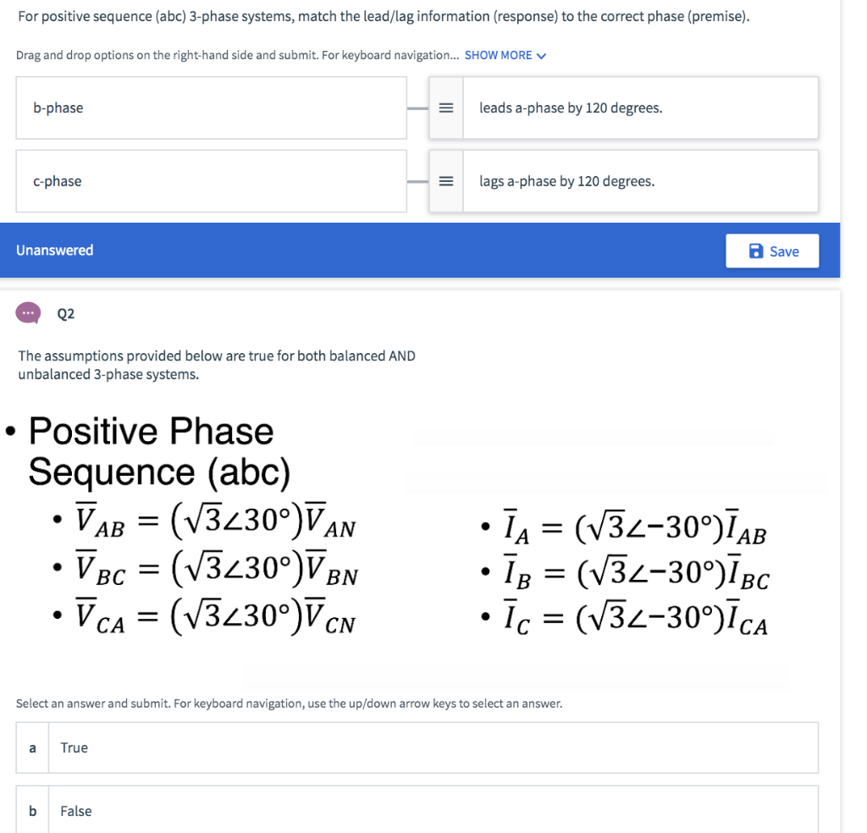Click the drag handle beside "lags a-phase by 120 degrees"
This screenshot has height=833, width=867.
[446, 180]
